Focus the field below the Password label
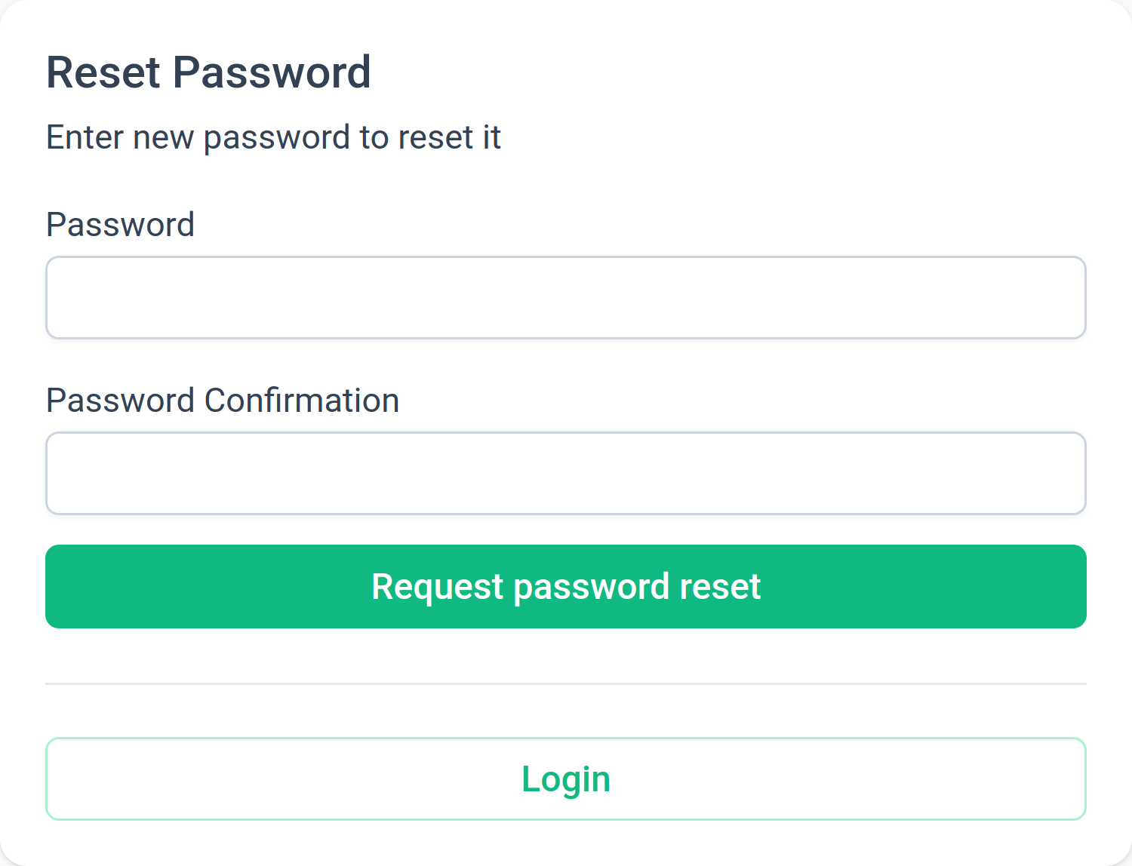1132x866 pixels. (566, 296)
